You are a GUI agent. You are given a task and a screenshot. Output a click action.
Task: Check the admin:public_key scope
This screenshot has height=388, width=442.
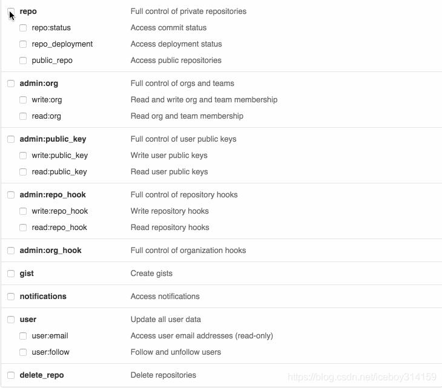click(11, 139)
